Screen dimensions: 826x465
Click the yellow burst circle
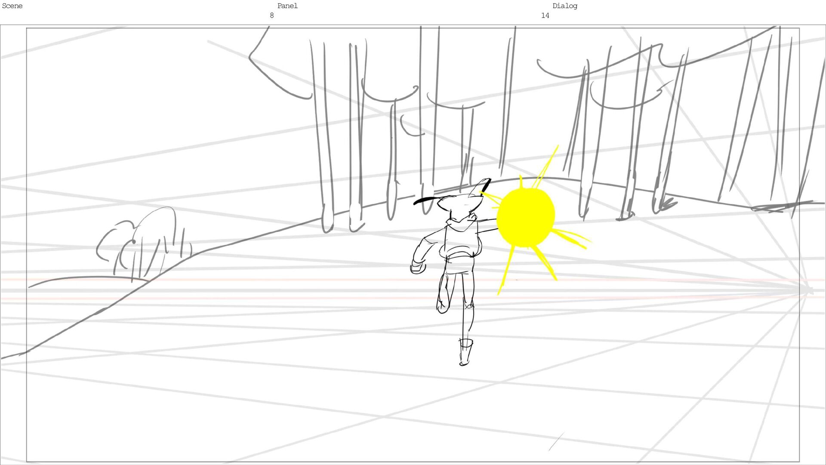click(525, 218)
